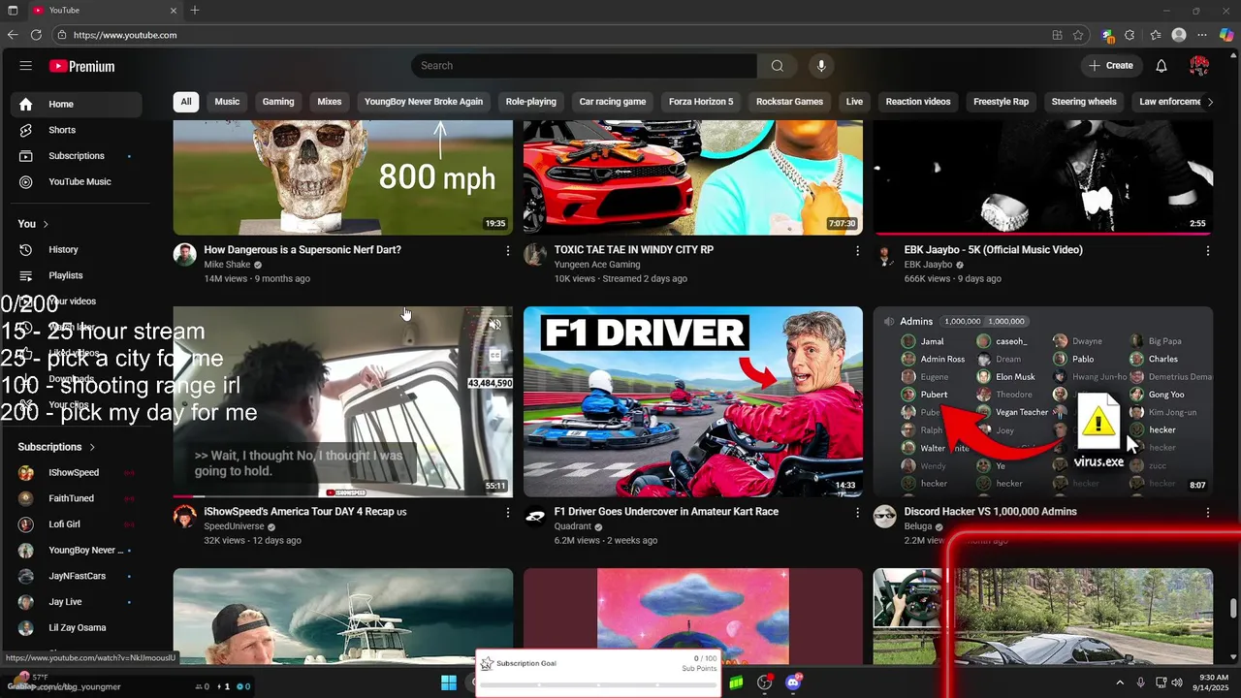Expand the Subscriptions section chevron

[x=92, y=447]
